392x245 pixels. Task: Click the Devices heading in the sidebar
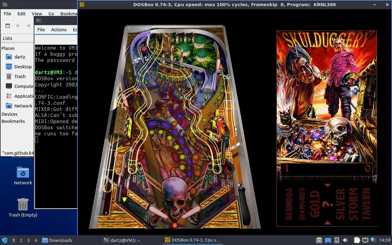9,114
